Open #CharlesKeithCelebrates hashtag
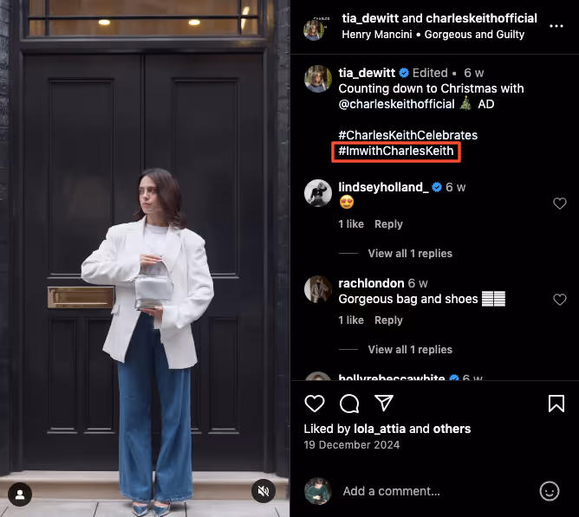579x517 pixels. click(407, 135)
